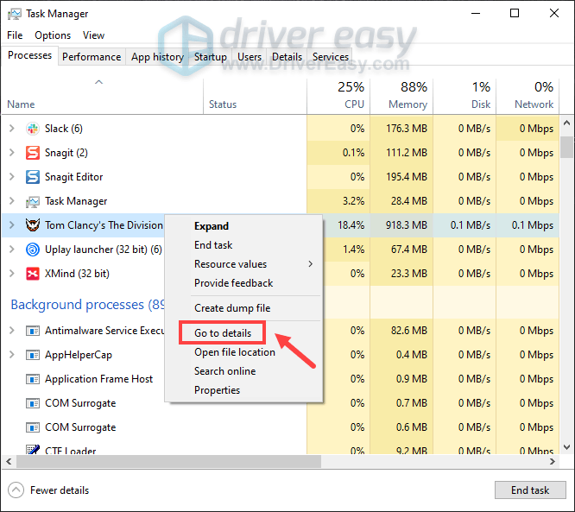
Task: Click the Task Manager title bar icon
Action: click(15, 14)
